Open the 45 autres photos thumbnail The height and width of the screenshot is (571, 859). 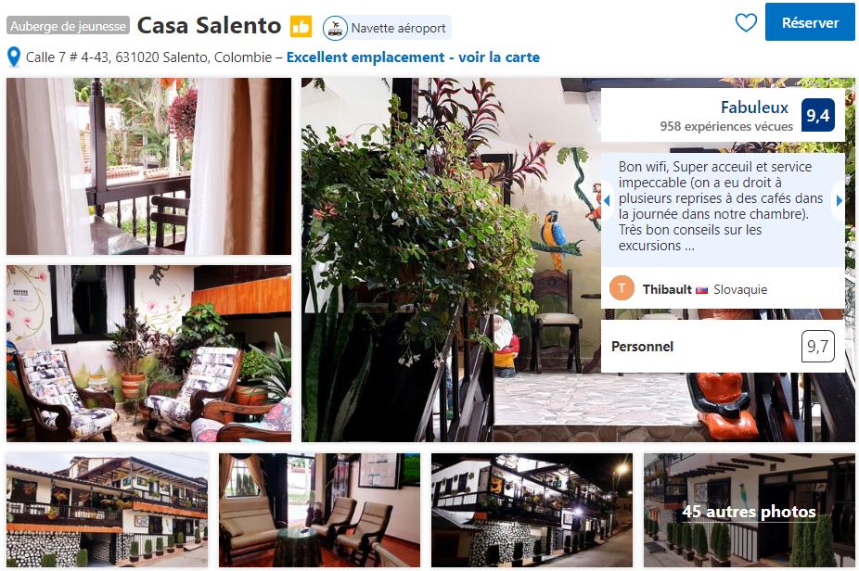tap(749, 510)
